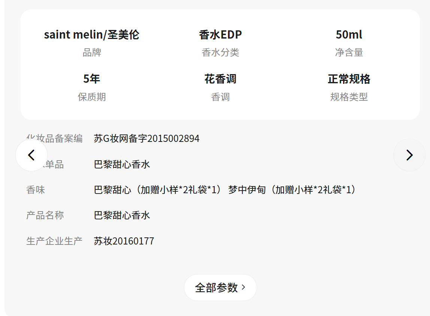
Task: Click the filing number 苏G妆网备字2015002894
Action: 146,139
